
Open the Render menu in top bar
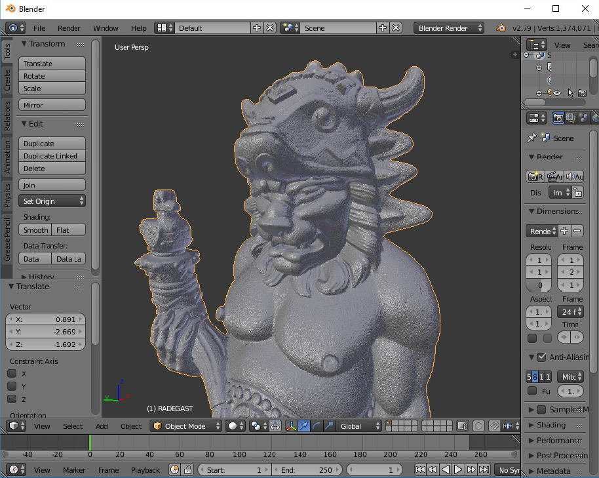click(x=69, y=28)
